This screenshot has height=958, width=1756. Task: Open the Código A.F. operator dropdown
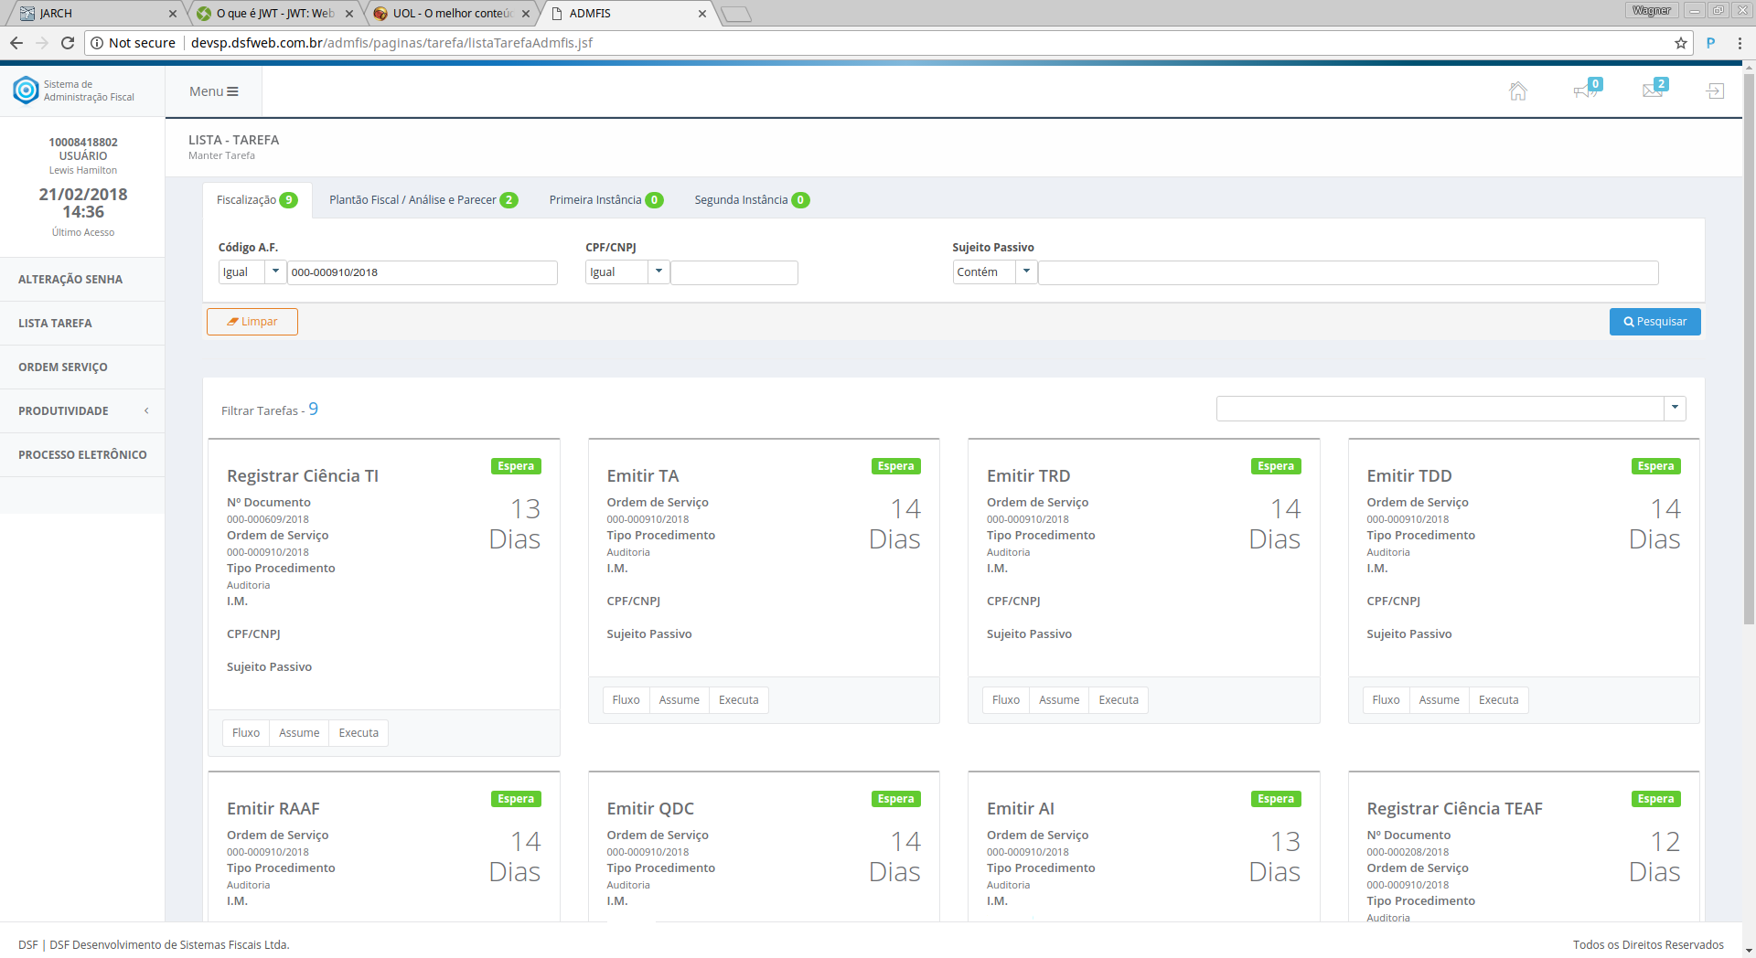click(275, 272)
